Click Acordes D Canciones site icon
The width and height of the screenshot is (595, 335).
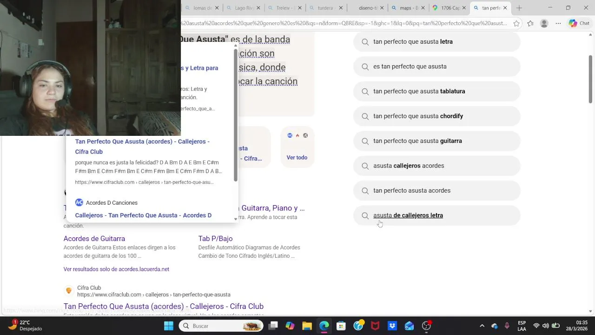(79, 202)
